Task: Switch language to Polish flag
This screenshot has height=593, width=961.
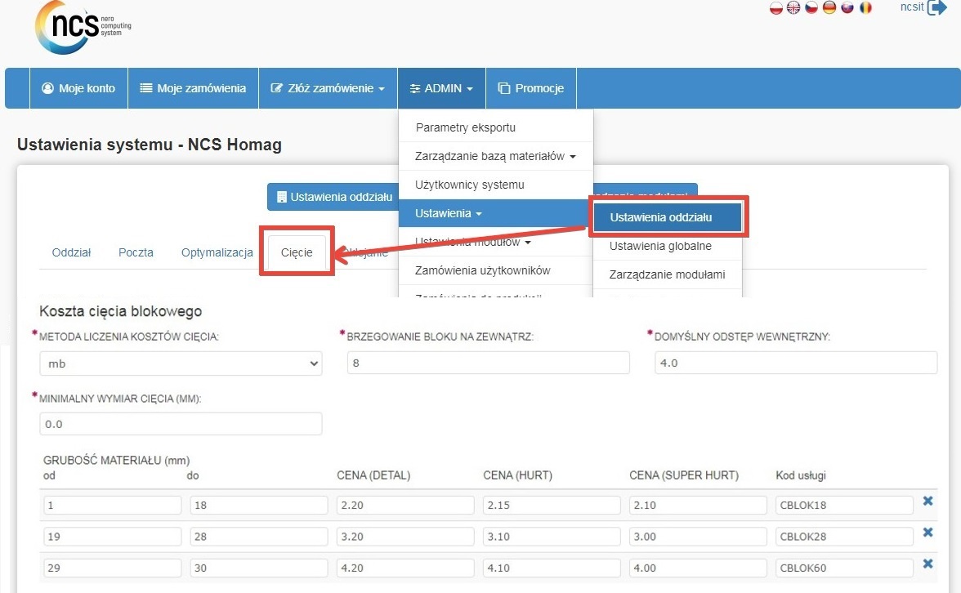Action: tap(776, 7)
